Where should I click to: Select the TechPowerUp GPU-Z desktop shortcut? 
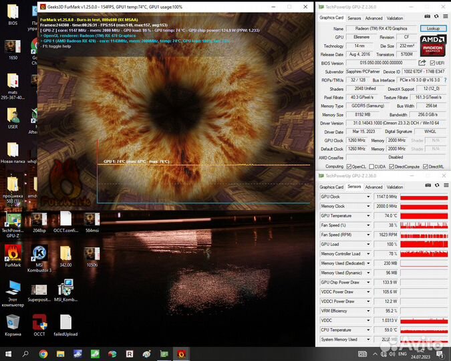tap(13, 225)
